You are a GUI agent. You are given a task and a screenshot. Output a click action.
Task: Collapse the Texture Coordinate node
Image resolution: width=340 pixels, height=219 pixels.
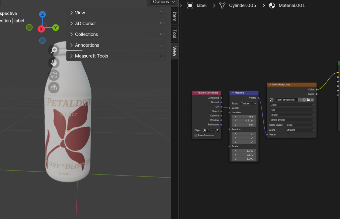coord(196,93)
